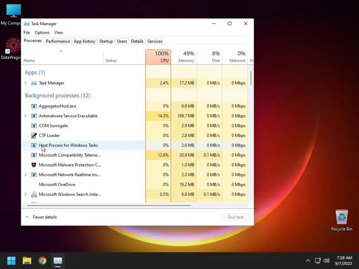The image size is (359, 269).
Task: Sort by the CPU column header
Action: pos(158,57)
